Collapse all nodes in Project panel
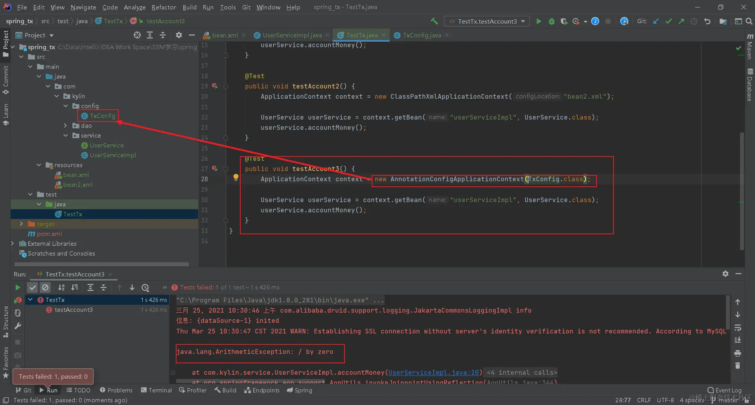This screenshot has height=405, width=755. point(163,35)
